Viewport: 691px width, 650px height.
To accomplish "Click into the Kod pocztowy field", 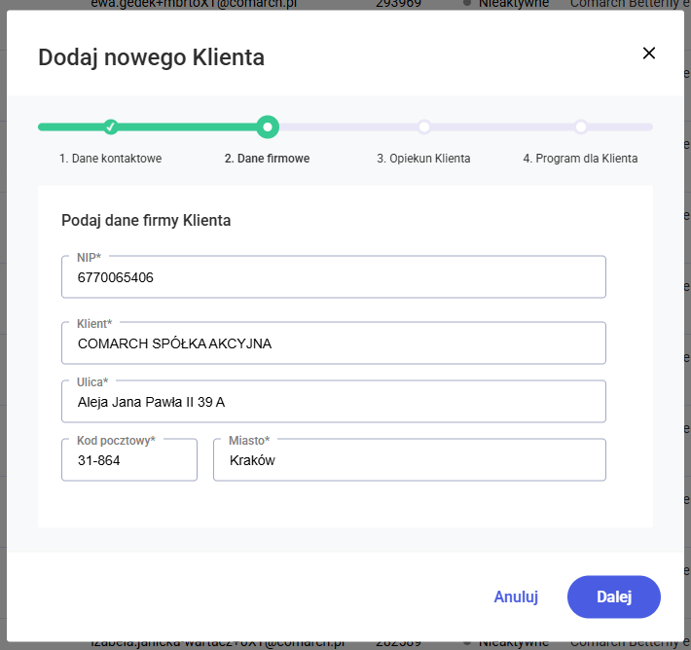I will 129,460.
